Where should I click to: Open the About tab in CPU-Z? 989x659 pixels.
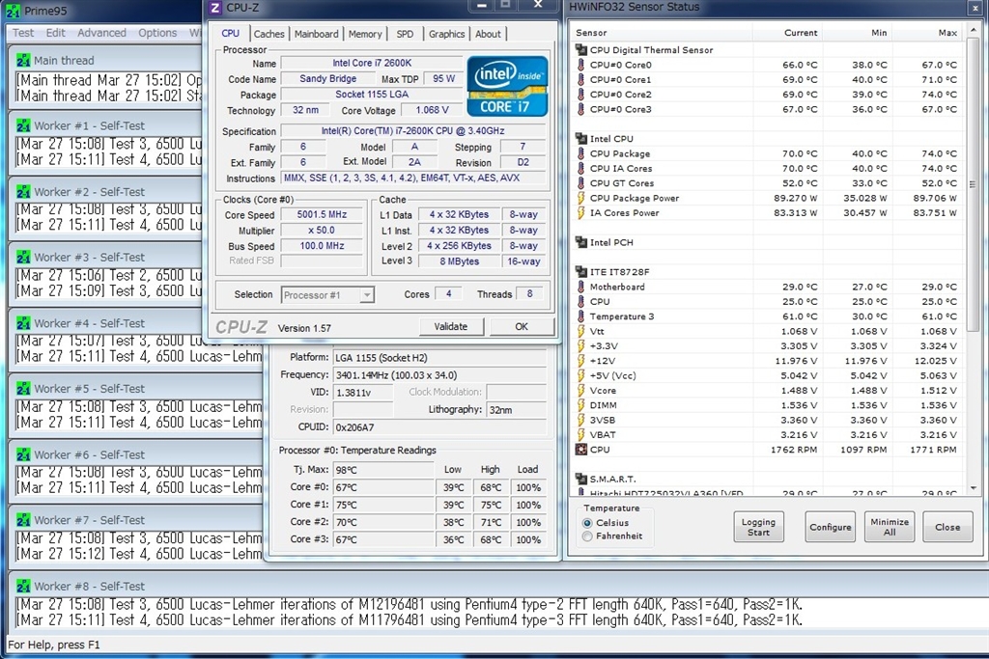pos(488,34)
